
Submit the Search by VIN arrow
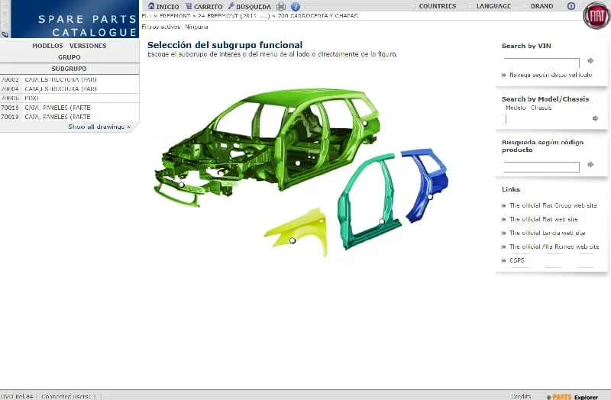(x=591, y=60)
